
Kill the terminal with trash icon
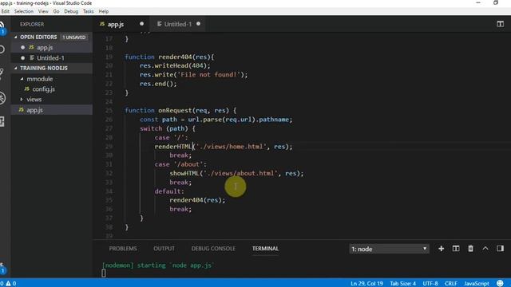point(470,249)
